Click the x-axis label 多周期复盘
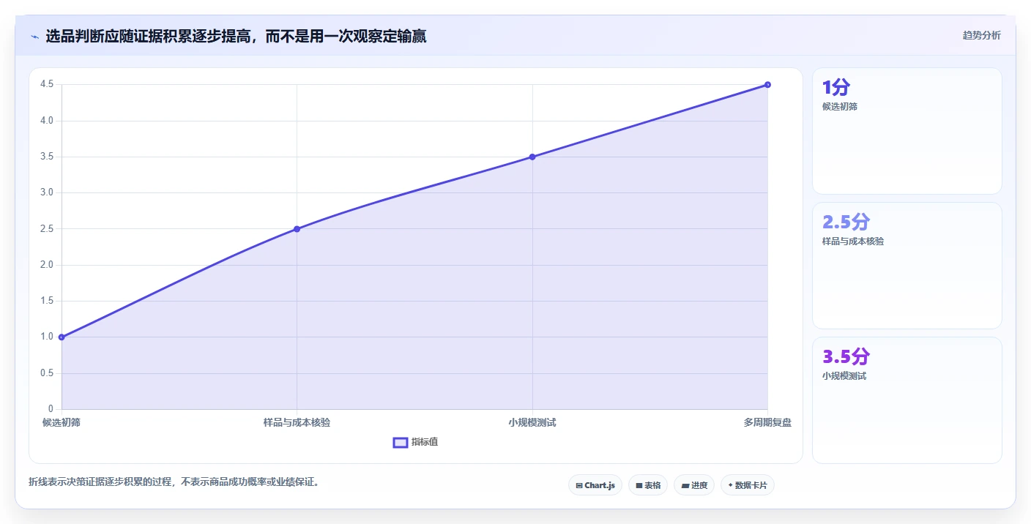The image size is (1031, 524). coord(767,423)
